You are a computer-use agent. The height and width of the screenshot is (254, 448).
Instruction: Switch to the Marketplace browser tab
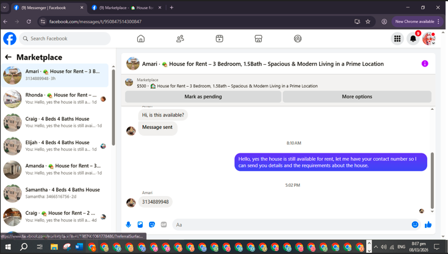(x=126, y=8)
